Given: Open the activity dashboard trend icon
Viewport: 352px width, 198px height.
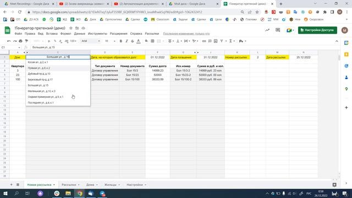Looking at the screenshot, I should 267,30.
